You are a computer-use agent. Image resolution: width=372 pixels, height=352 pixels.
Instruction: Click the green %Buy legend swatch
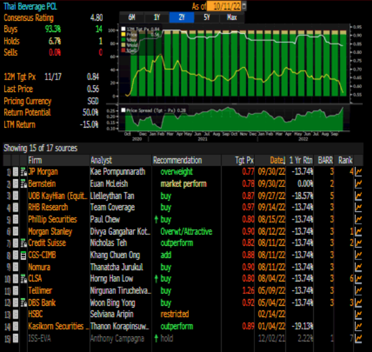coord(124,40)
